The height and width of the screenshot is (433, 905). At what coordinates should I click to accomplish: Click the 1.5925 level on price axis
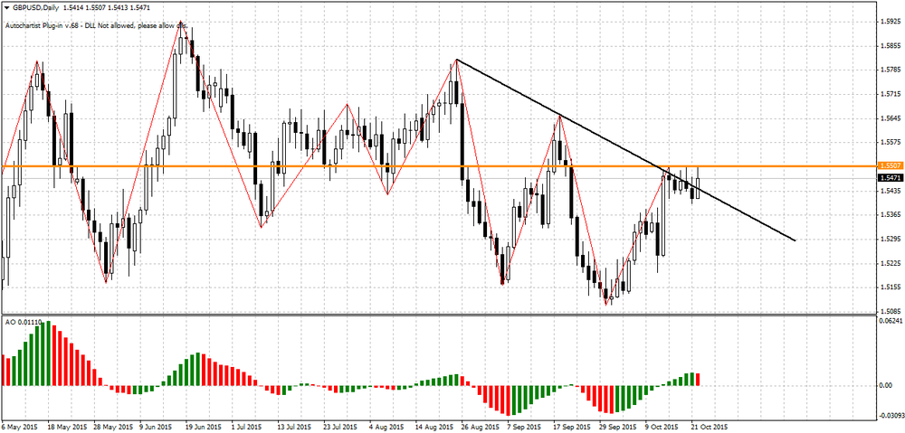coord(889,20)
